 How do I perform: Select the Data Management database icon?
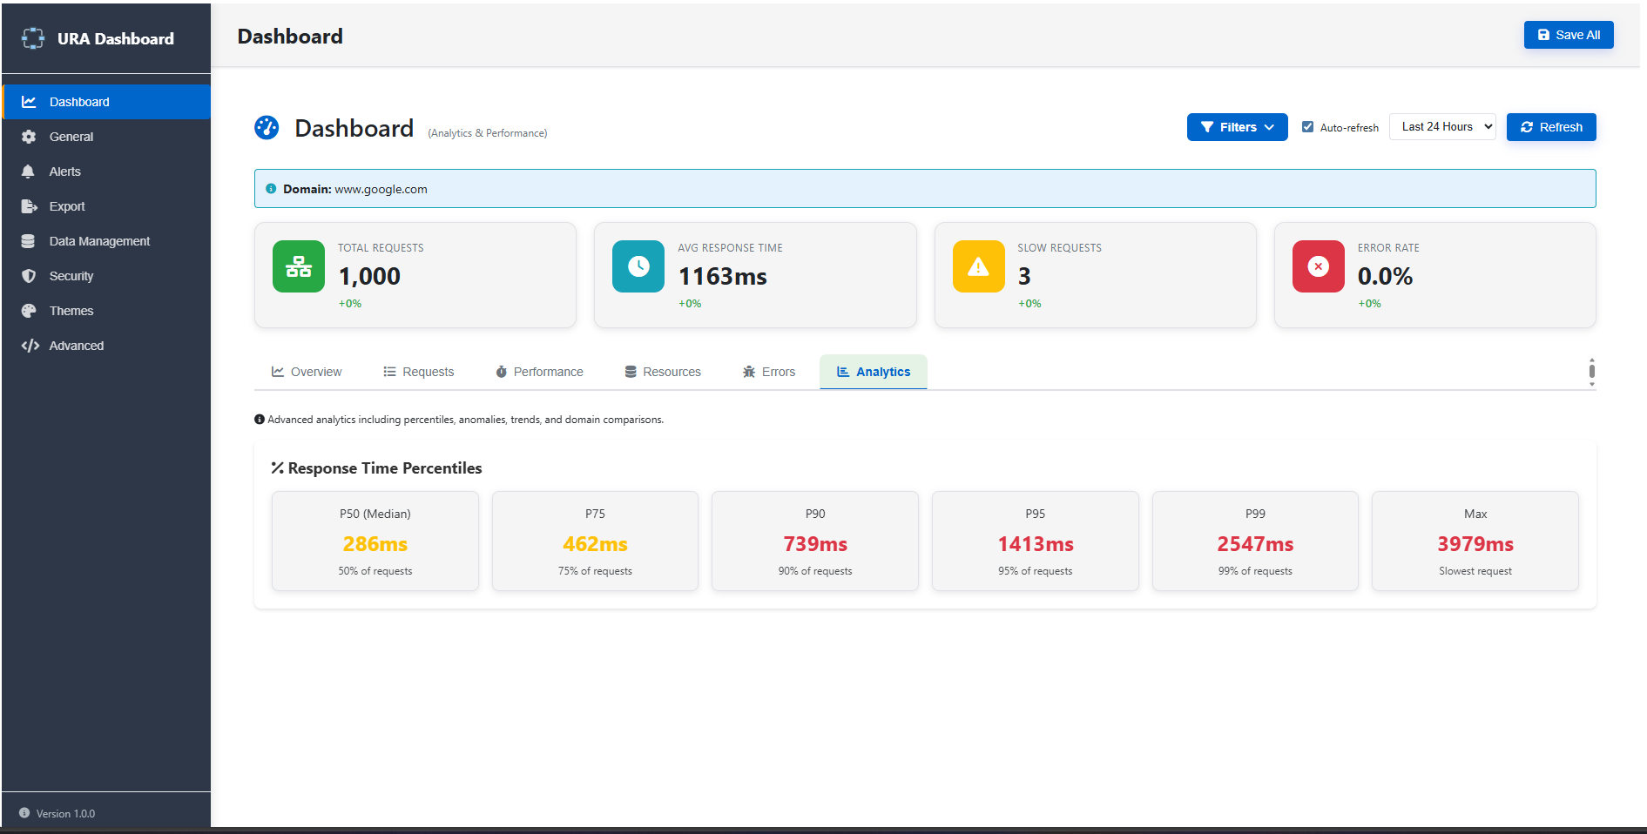tap(30, 241)
